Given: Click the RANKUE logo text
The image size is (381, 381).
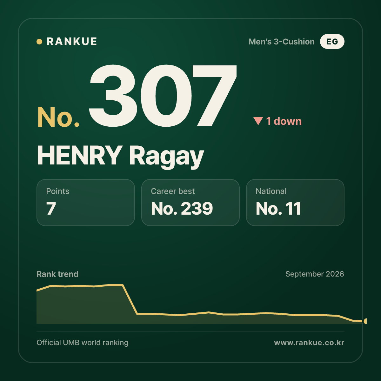Looking at the screenshot, I should point(72,42).
